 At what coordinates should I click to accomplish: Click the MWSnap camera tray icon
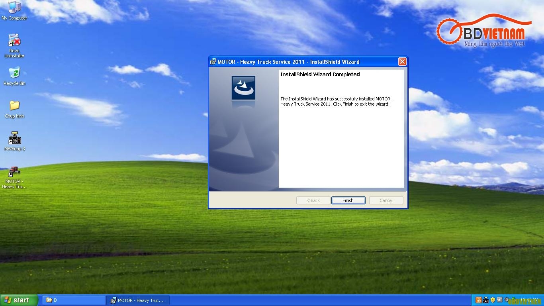click(x=486, y=300)
